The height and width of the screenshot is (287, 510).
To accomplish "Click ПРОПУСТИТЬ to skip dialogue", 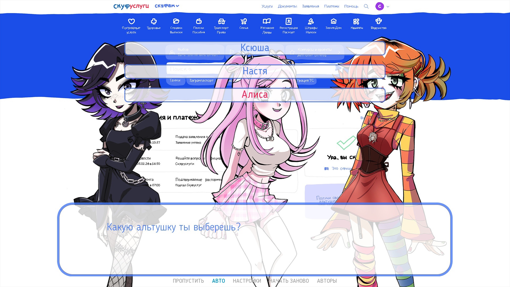I will (x=188, y=281).
